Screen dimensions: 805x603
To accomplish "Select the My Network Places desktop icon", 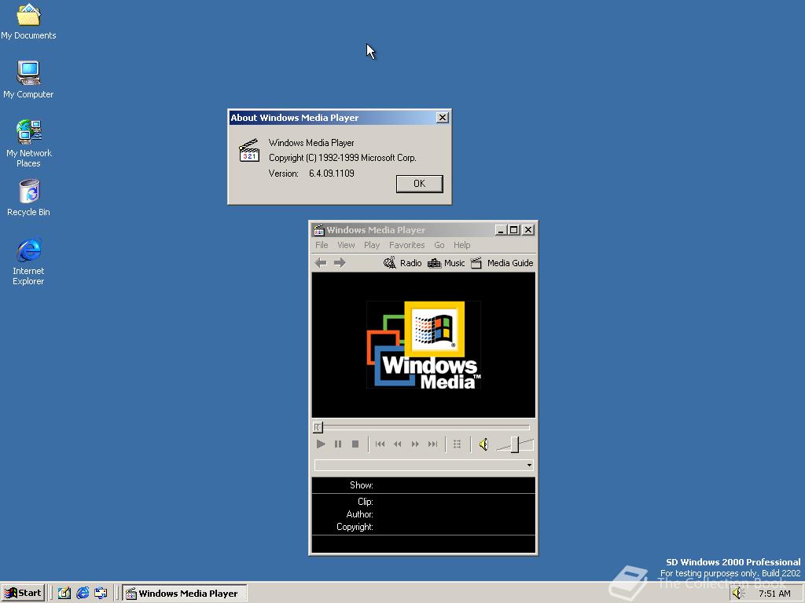I will (28, 144).
